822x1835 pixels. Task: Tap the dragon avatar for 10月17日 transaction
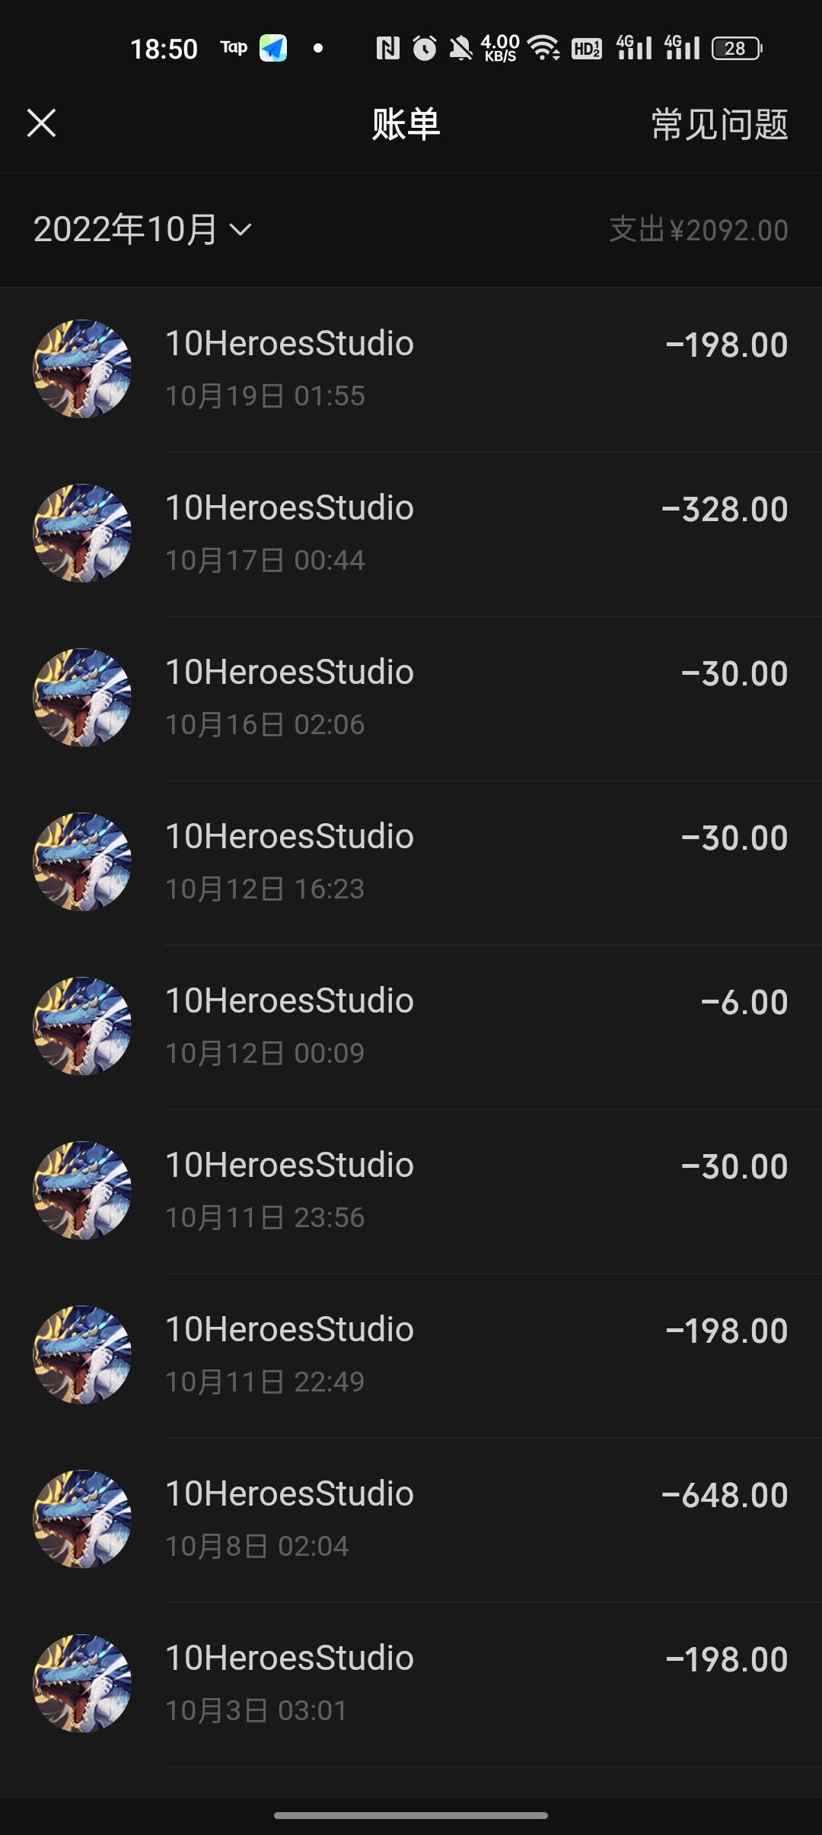coord(82,533)
